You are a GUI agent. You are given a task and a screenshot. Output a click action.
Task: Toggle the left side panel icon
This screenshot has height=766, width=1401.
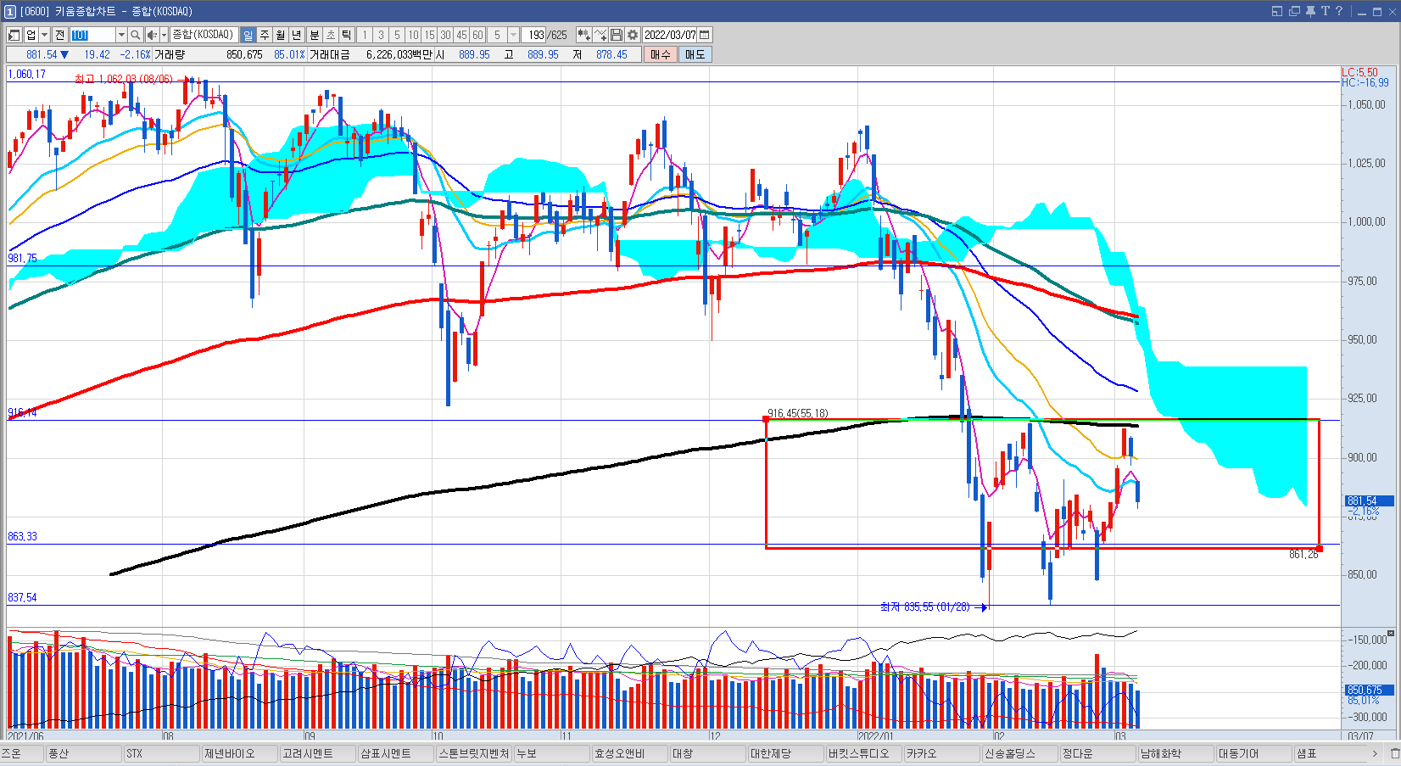[14, 35]
